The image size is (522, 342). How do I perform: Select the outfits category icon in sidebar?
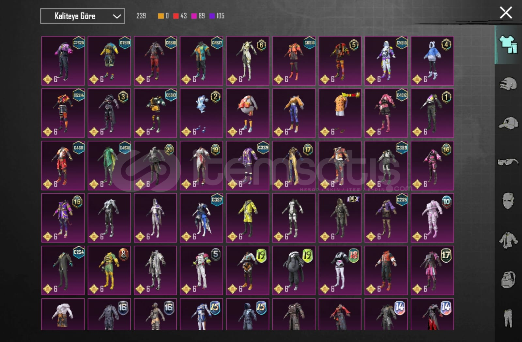pos(508,44)
